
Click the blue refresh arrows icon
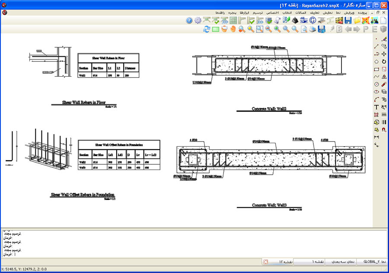click(207, 29)
